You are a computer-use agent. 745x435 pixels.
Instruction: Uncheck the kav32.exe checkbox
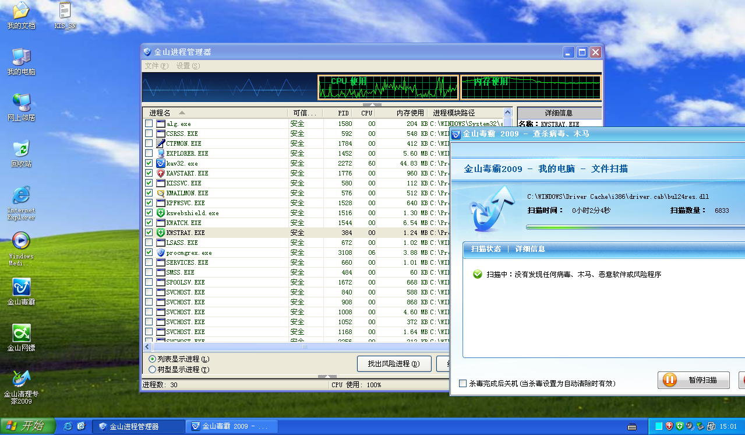coord(149,163)
